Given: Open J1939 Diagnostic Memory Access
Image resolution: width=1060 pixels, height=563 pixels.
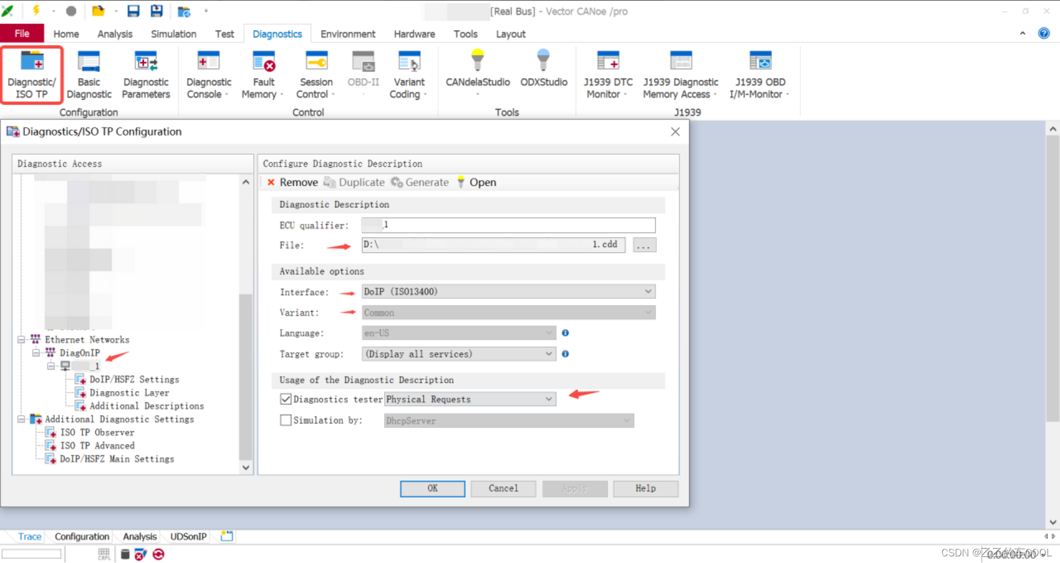Looking at the screenshot, I should pyautogui.click(x=681, y=75).
